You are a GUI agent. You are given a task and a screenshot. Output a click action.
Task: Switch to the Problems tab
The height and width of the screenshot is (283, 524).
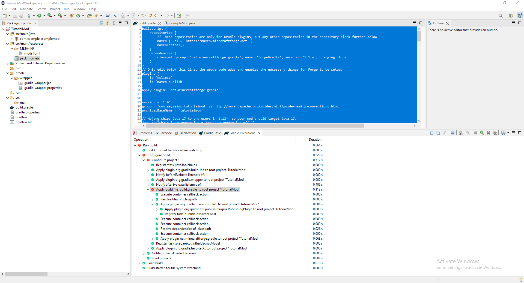coord(143,133)
